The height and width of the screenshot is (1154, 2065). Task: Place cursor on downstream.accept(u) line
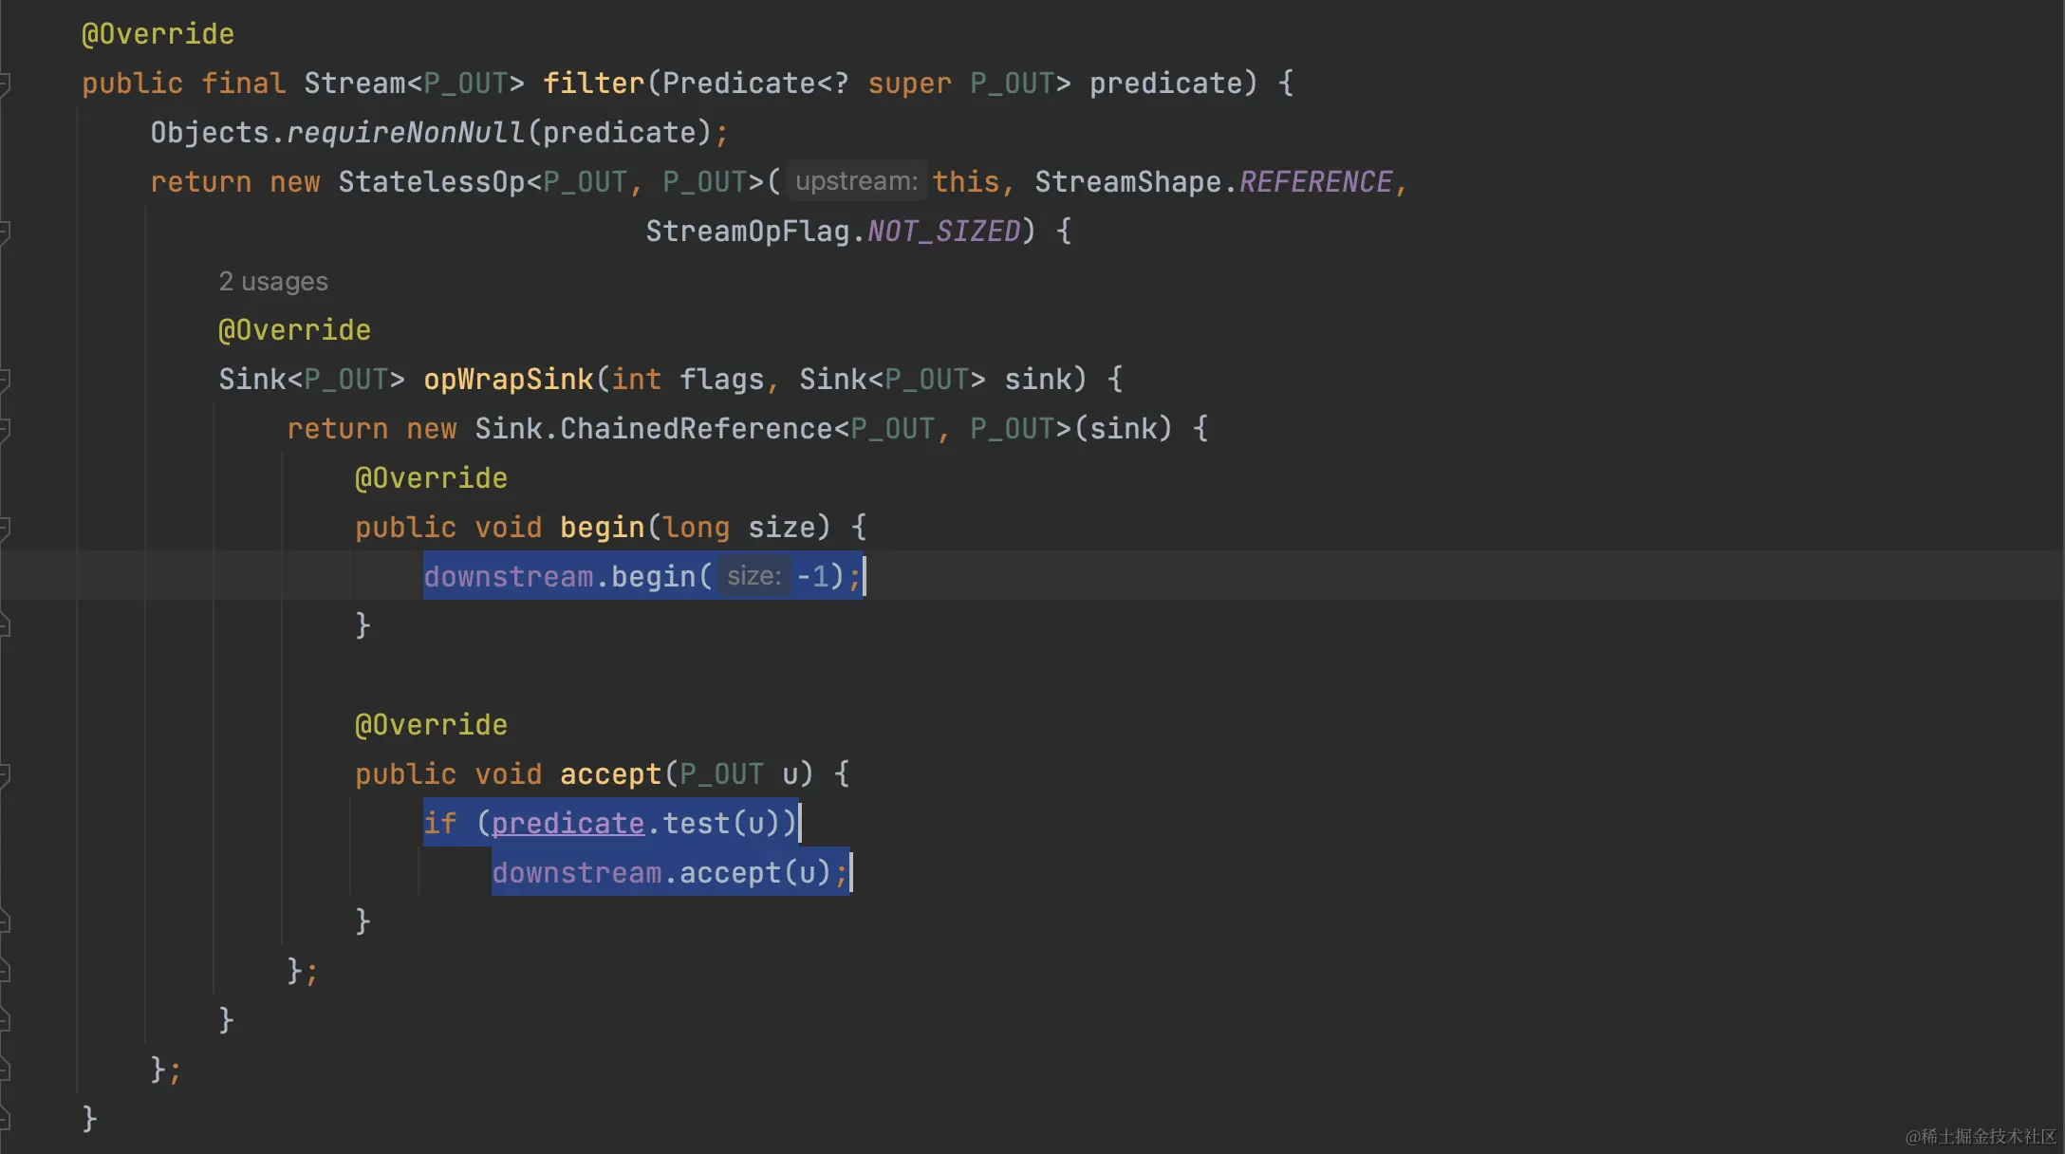(670, 872)
